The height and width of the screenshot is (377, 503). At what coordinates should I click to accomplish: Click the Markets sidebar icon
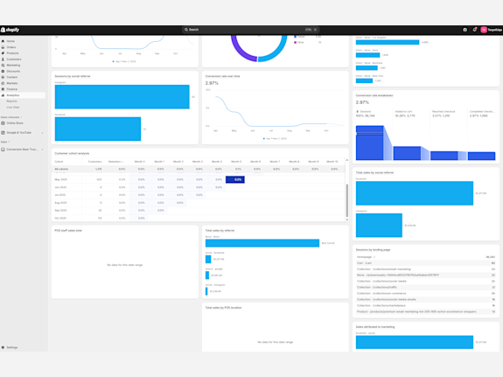(3, 83)
